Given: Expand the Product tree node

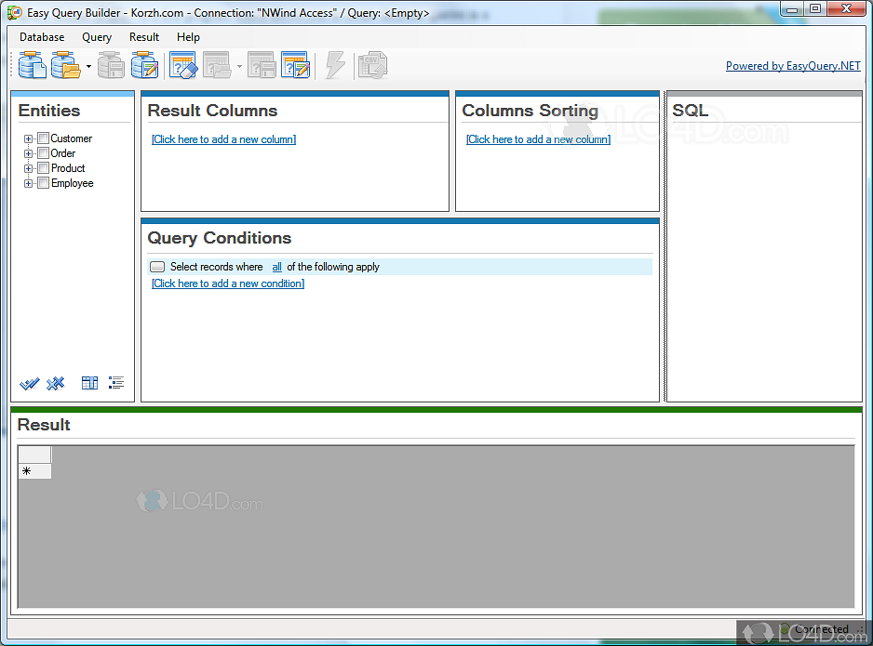Looking at the screenshot, I should coord(29,168).
